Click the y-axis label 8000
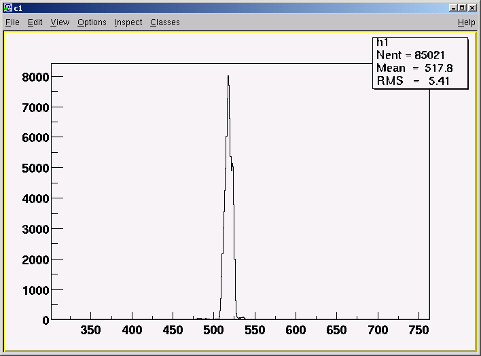The width and height of the screenshot is (481, 356). [35, 77]
